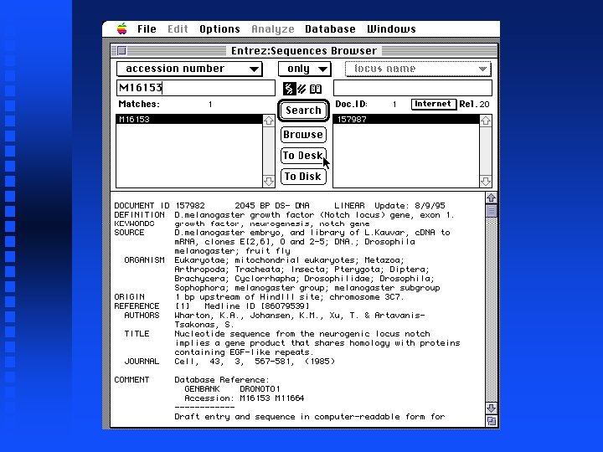This screenshot has height=452, width=603.
Task: Open the Apple menu
Action: [122, 28]
